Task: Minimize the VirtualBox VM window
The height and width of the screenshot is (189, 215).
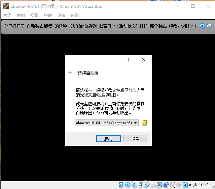Action: tap(178, 6)
